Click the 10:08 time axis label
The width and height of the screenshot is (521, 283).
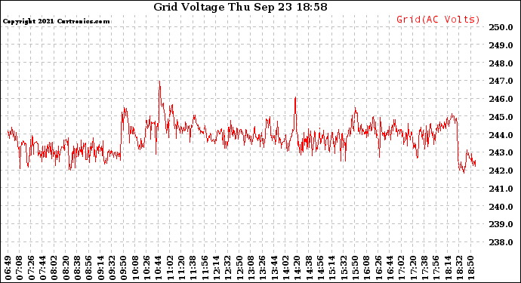137,268
